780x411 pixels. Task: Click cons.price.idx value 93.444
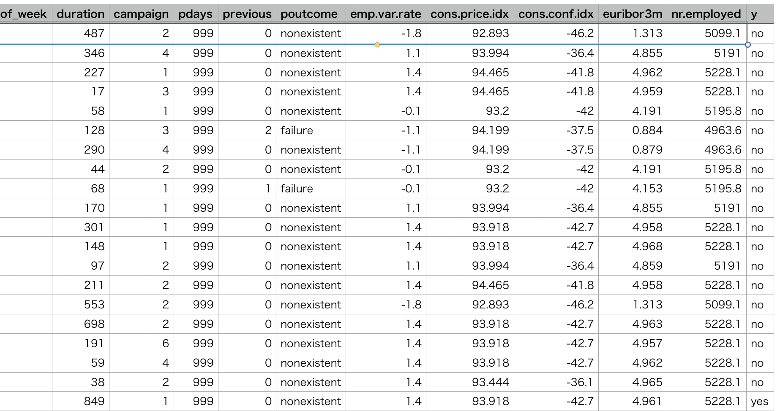point(470,382)
